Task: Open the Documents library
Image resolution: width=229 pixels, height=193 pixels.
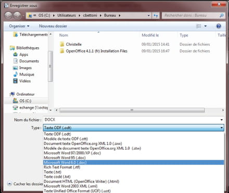Action: 26,61
